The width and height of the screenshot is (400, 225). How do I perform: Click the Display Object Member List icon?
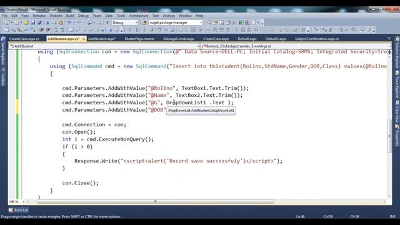7,30
